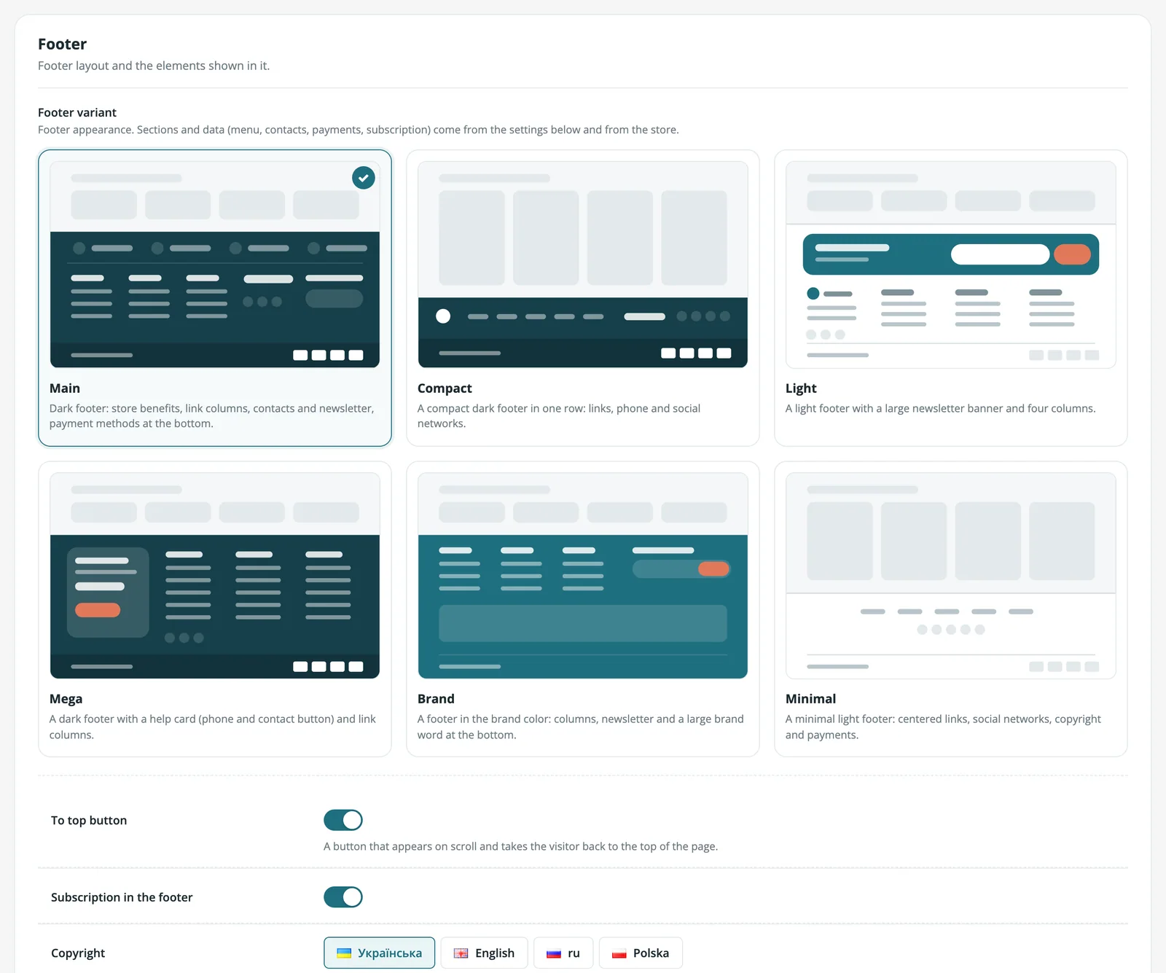This screenshot has height=973, width=1166.
Task: Select the Compact footer variant preview
Action: pos(582,265)
